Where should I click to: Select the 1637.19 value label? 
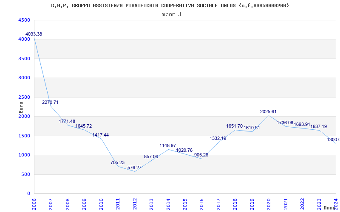tap(319, 126)
